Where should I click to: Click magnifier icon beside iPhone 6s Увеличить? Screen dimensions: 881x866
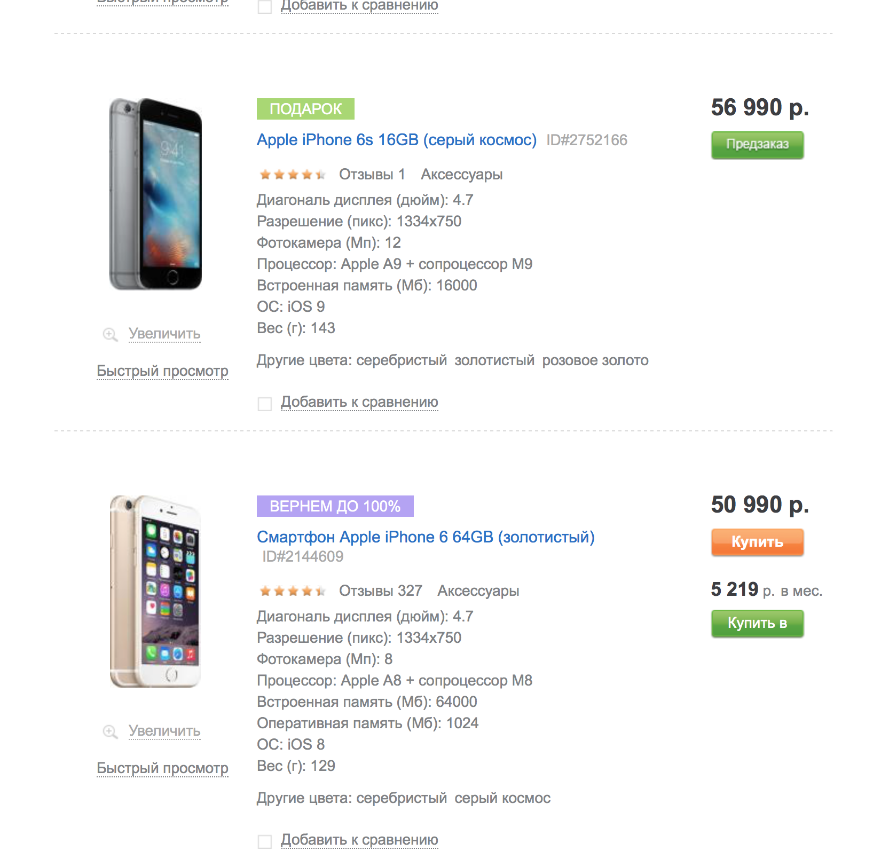(110, 335)
